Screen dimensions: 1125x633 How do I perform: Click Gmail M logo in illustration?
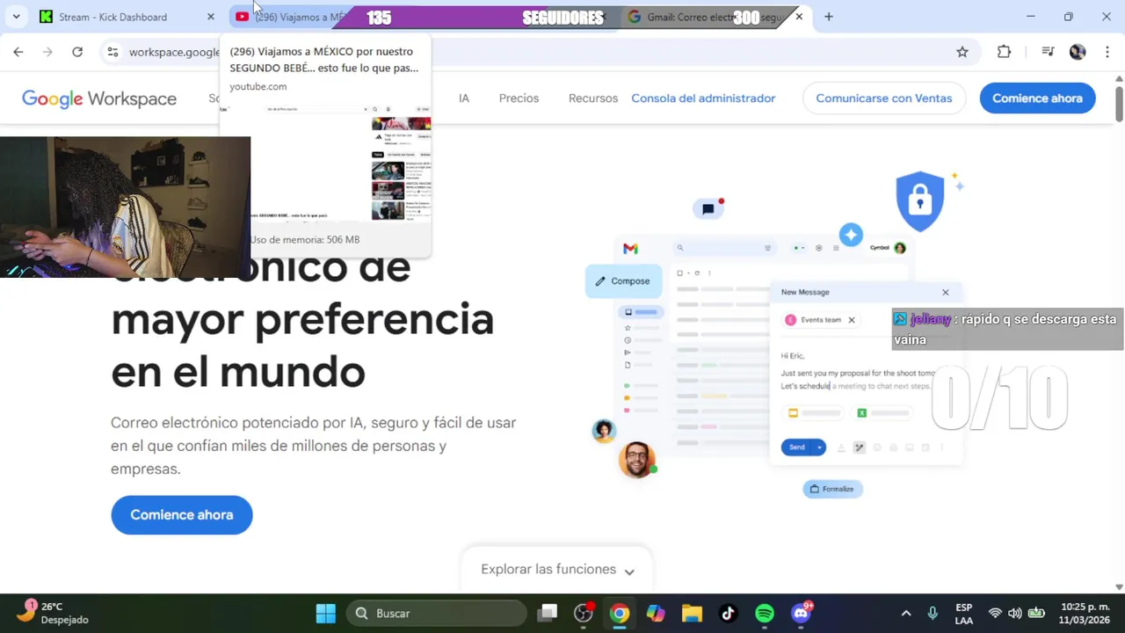pyautogui.click(x=630, y=249)
